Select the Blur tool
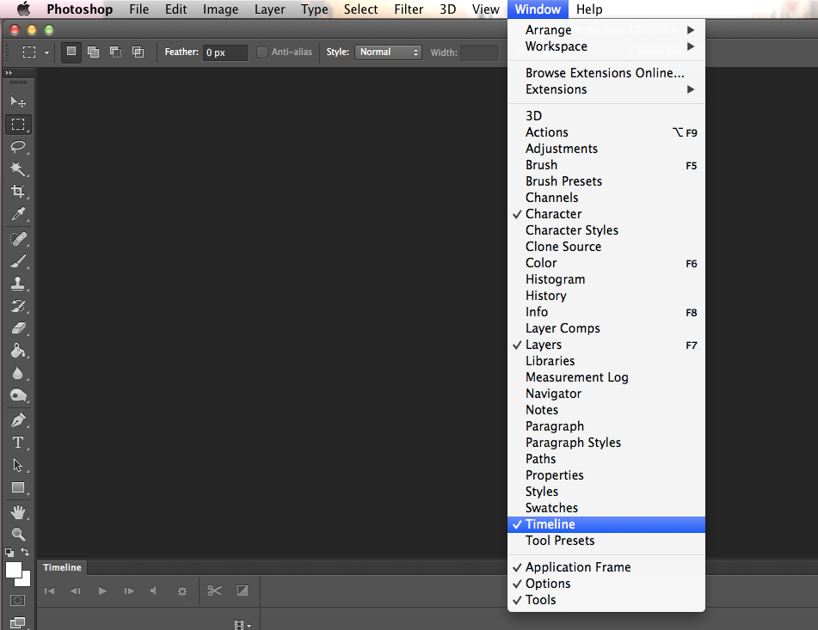The image size is (818, 630). pos(18,373)
